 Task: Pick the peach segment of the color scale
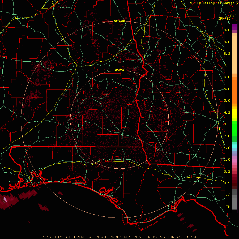234,54
